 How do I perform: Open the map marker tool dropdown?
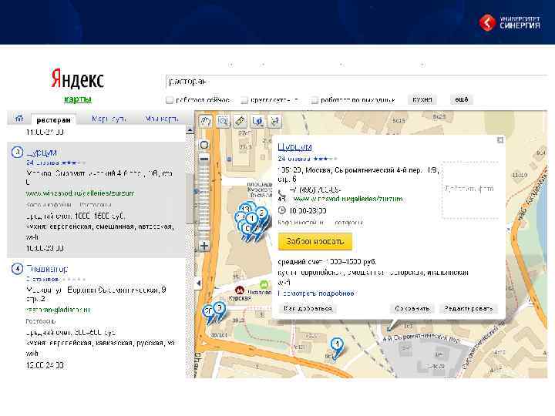pos(257,122)
